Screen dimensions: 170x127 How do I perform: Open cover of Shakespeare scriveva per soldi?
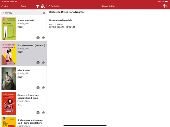coord(9,122)
